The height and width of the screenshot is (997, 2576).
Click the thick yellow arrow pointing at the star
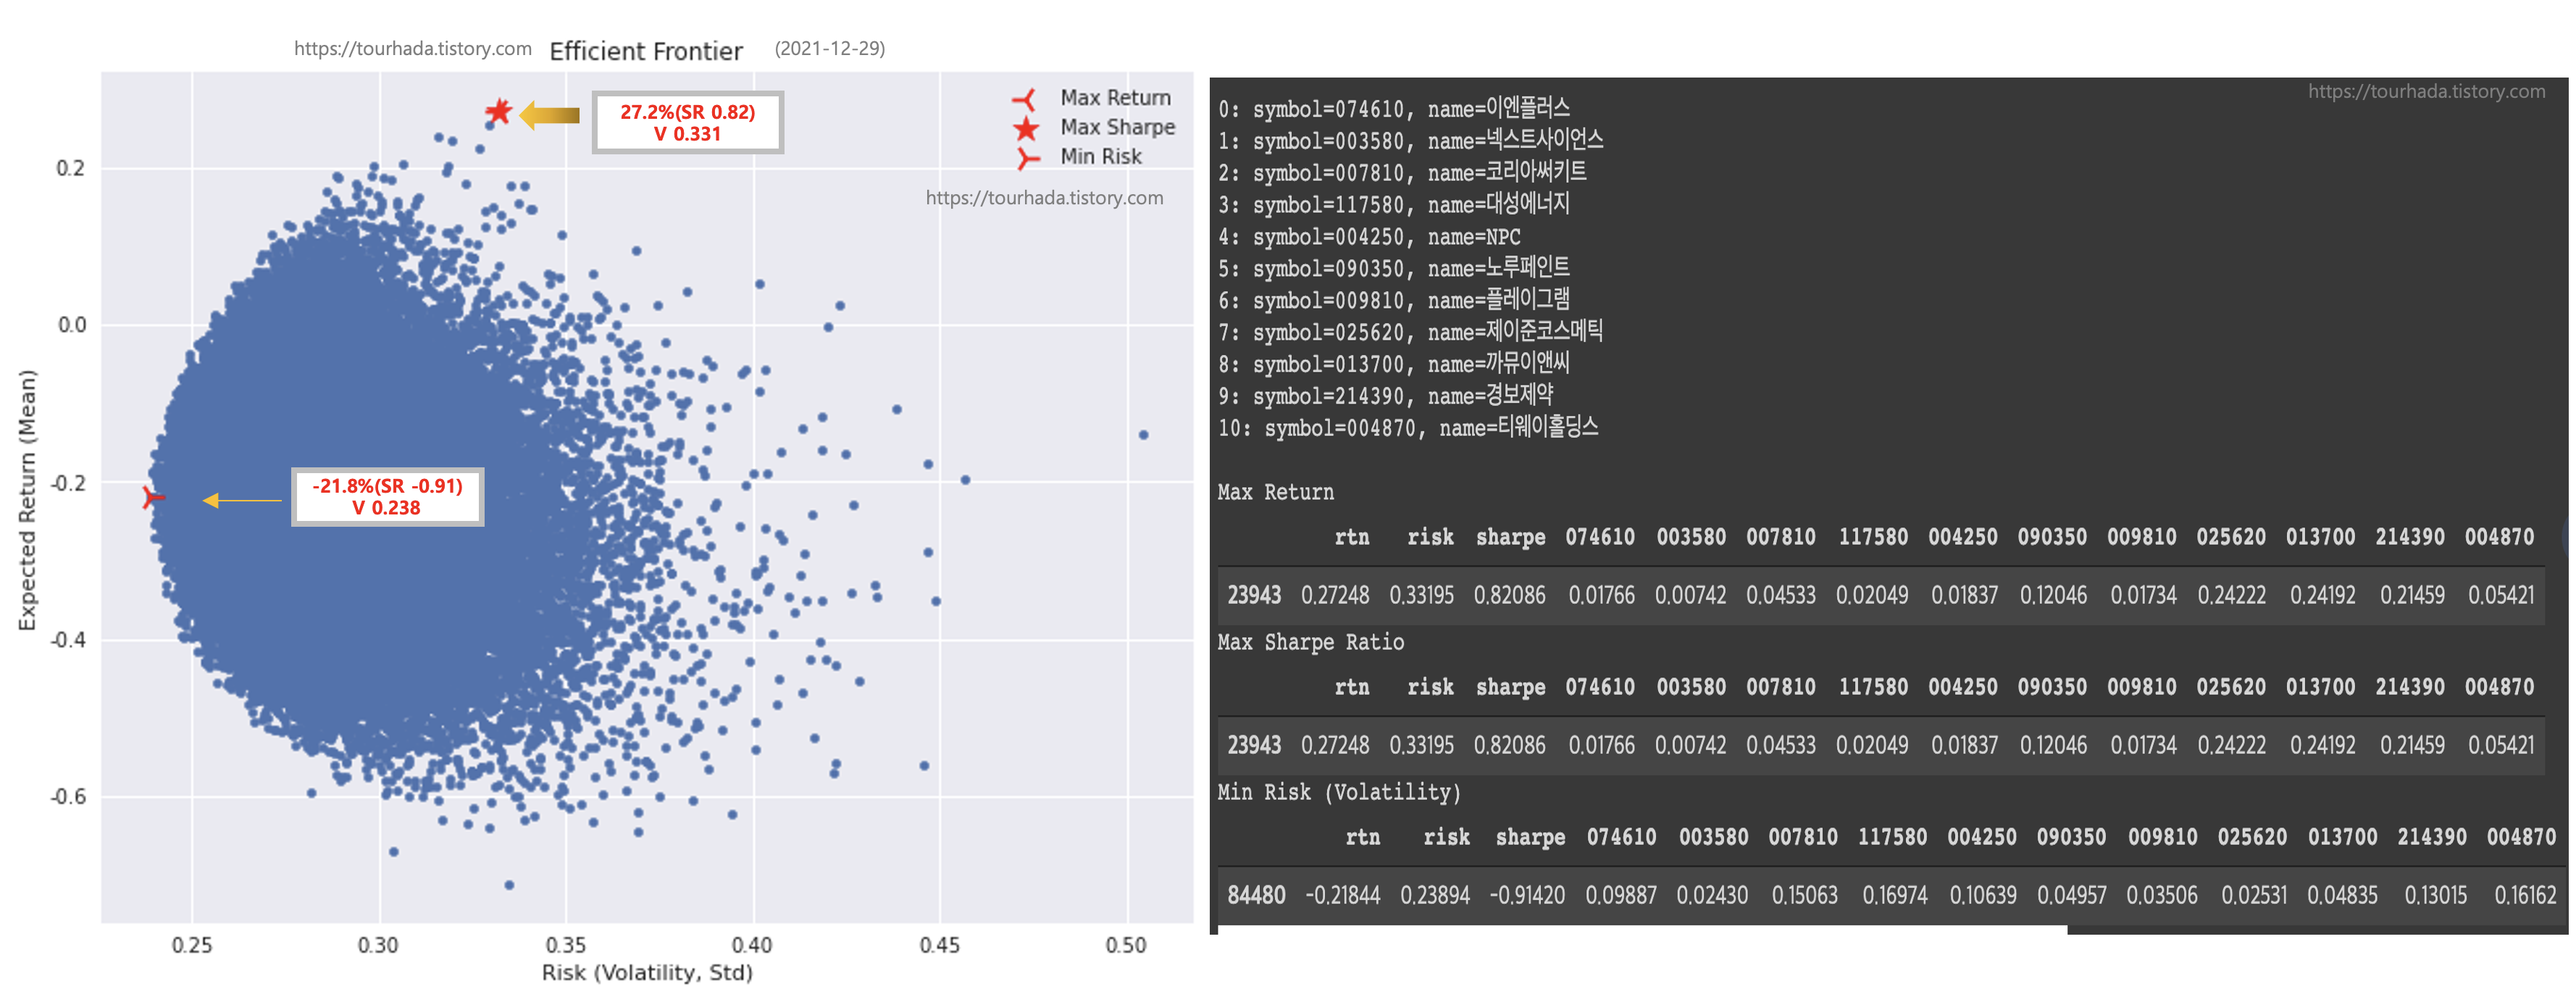[549, 115]
